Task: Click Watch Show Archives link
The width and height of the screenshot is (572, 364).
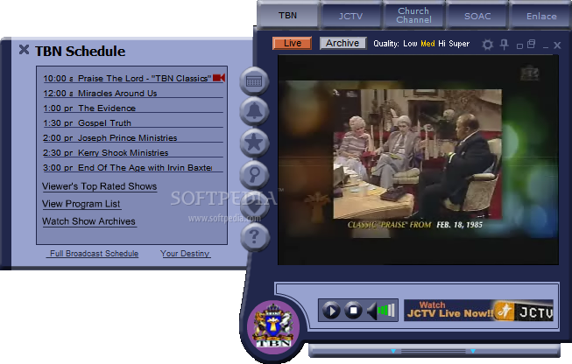Action: tap(88, 221)
